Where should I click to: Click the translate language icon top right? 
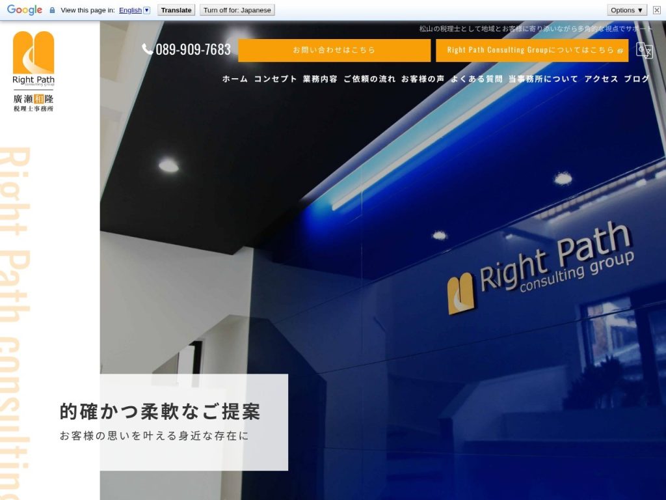644,50
